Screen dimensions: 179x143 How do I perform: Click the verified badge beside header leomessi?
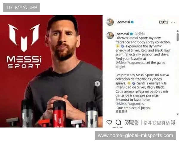(x=132, y=22)
